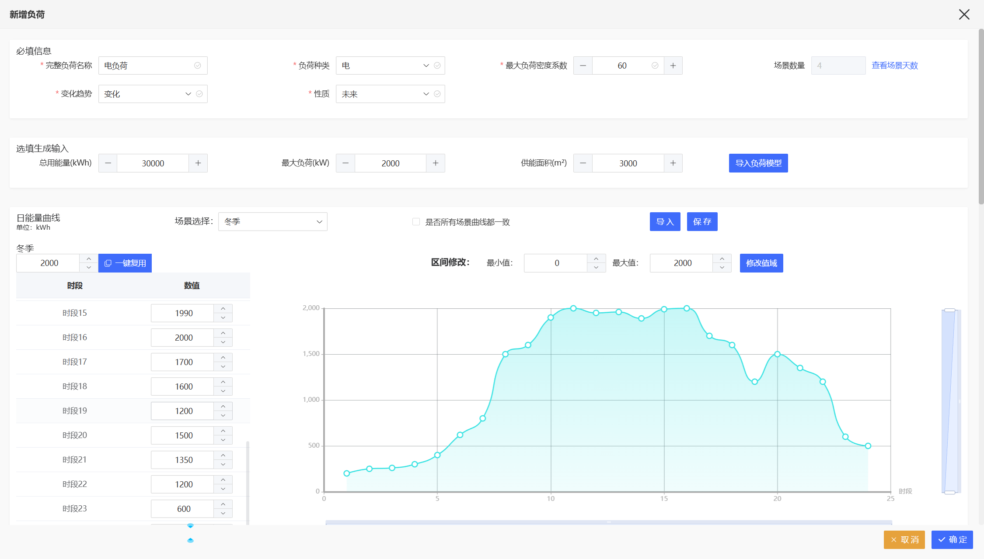Click 导入负荷模型 button
The height and width of the screenshot is (559, 984).
click(x=758, y=163)
